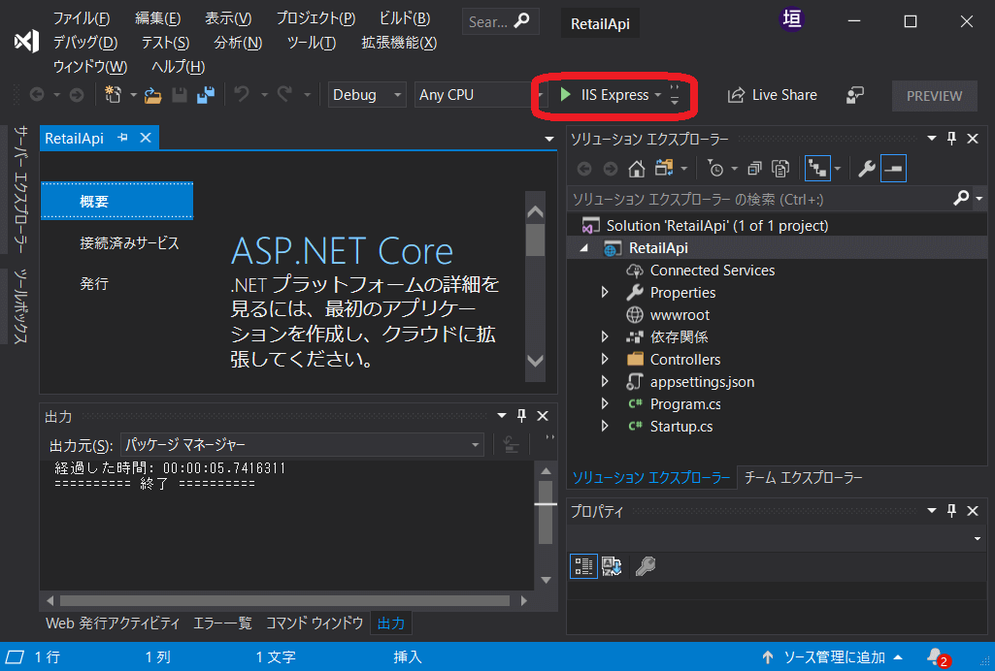Click ソース管理に追加 in status bar

click(x=835, y=657)
